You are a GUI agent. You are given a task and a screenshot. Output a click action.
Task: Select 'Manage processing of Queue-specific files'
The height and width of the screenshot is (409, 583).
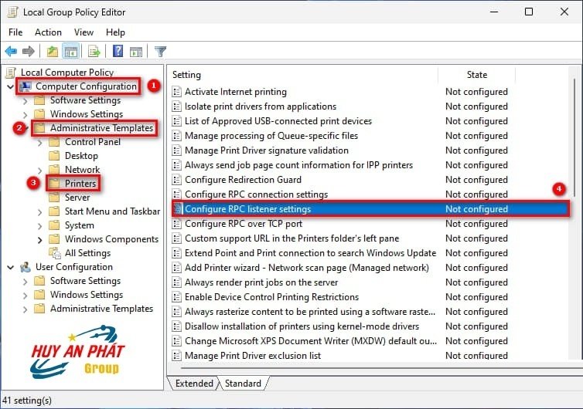click(x=271, y=136)
